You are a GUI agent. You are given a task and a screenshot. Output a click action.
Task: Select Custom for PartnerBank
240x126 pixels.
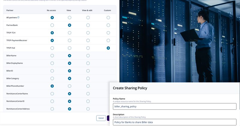click(x=108, y=25)
